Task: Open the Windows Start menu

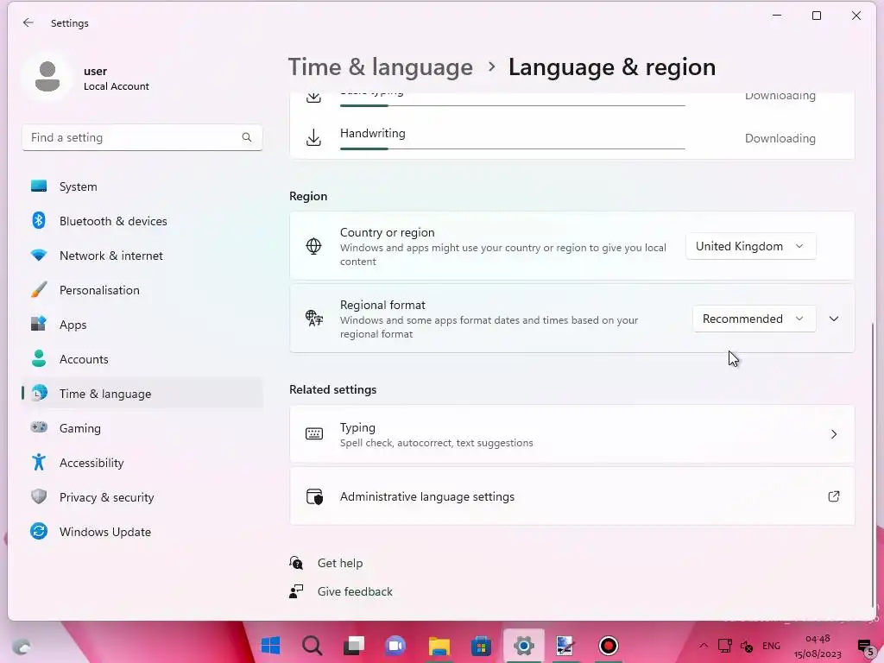Action: point(270,646)
